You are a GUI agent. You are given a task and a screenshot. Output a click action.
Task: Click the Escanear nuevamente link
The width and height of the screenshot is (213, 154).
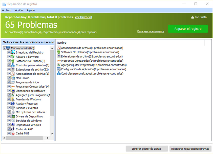tap(151, 31)
